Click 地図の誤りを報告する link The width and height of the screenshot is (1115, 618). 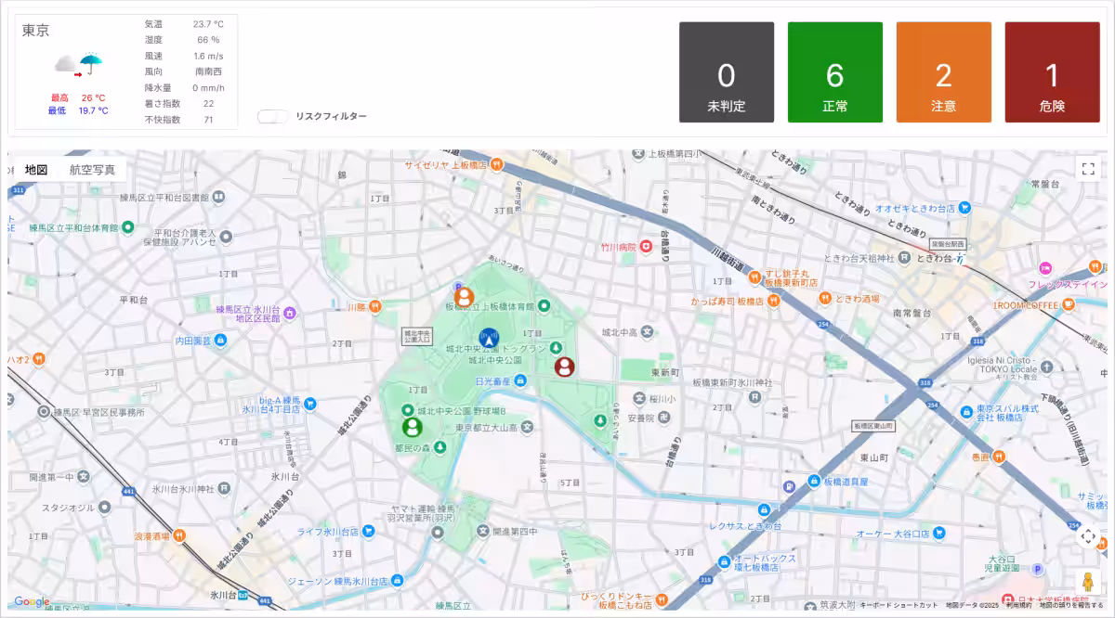tap(1071, 605)
